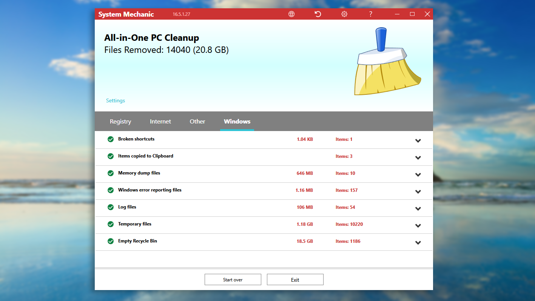Expand the Empty Recycle Bin chevron
Image resolution: width=535 pixels, height=301 pixels.
[x=418, y=243]
